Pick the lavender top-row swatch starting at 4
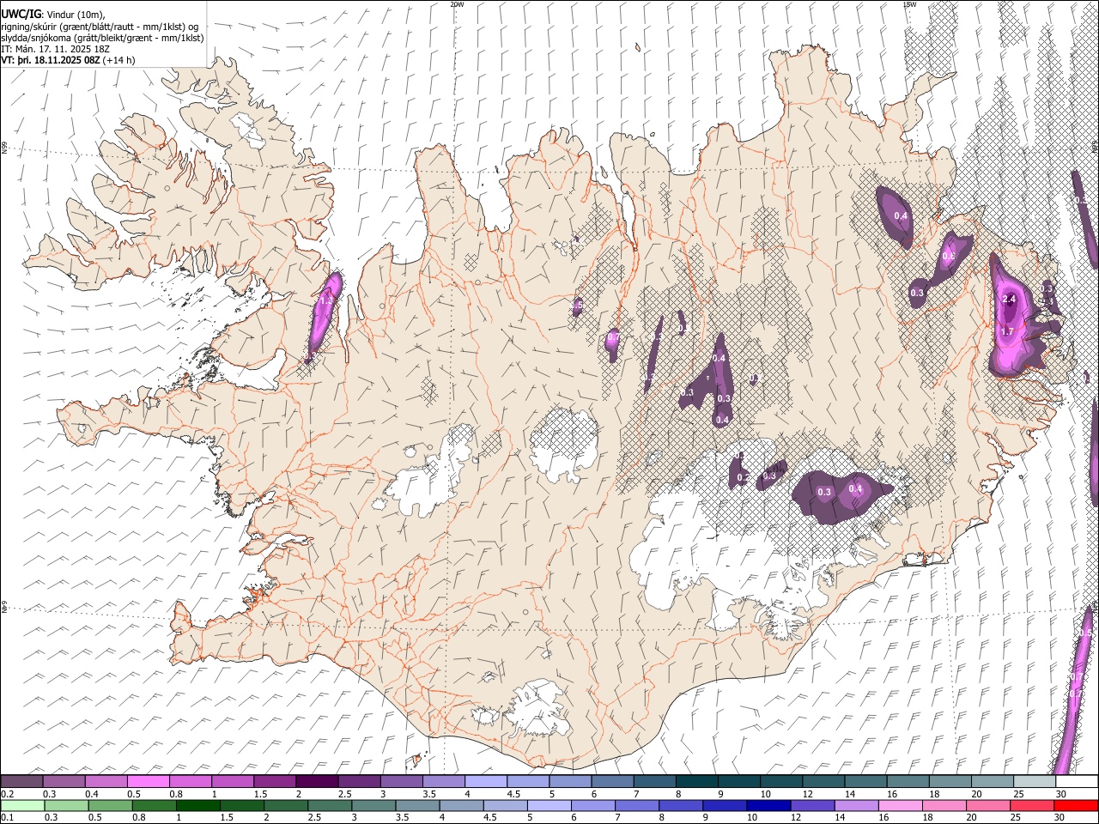The width and height of the screenshot is (1099, 824). pyautogui.click(x=486, y=782)
